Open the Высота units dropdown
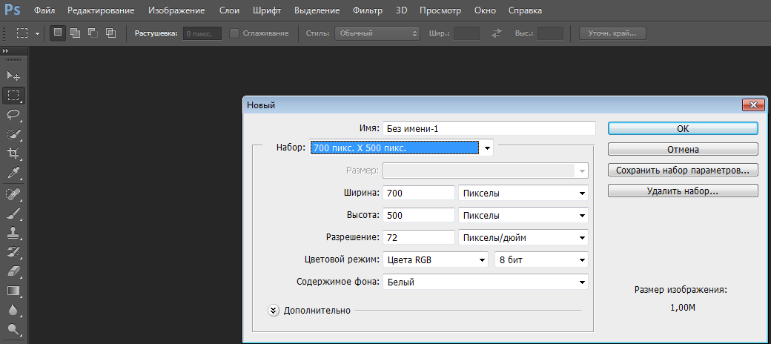The height and width of the screenshot is (344, 771). click(x=523, y=215)
